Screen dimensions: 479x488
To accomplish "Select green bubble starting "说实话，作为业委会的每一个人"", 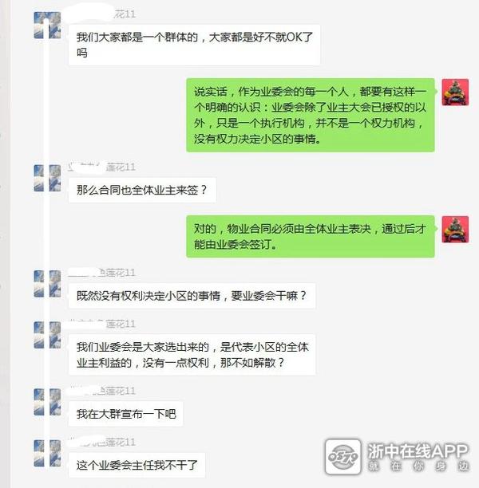I will pos(311,115).
